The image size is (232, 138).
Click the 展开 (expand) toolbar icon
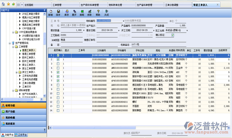[74, 13]
